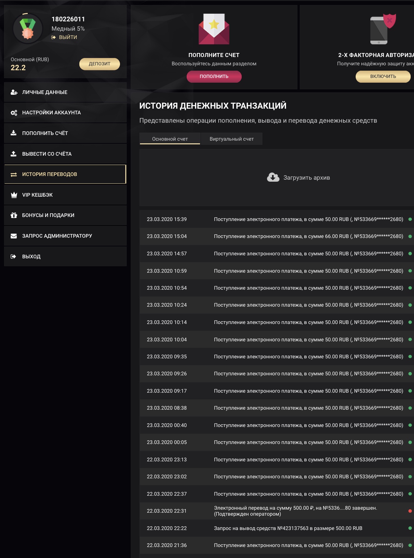The image size is (414, 558).
Task: Open ЗАПРОС АДМИНИСТРАТОРУ section
Action: [x=65, y=236]
